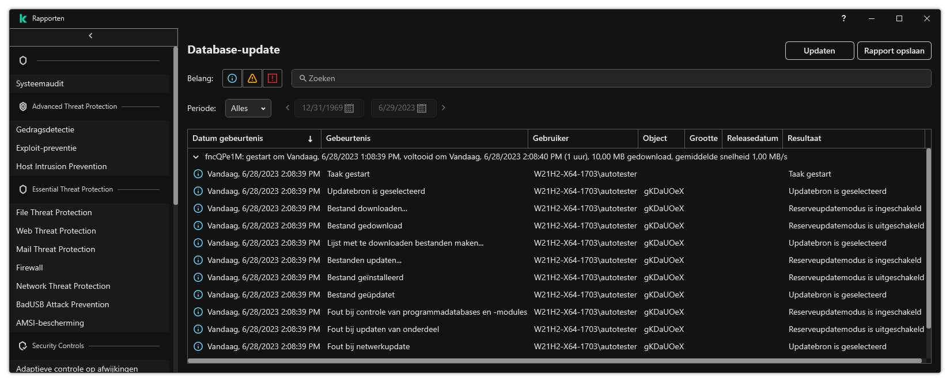Click the Rapport opslaan button
950x382 pixels.
coord(894,51)
